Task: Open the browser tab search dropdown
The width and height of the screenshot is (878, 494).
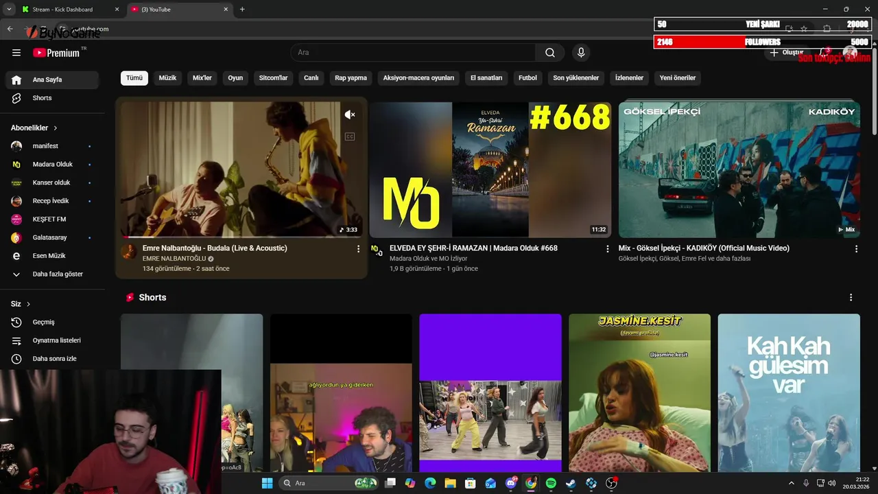Action: coord(8,10)
